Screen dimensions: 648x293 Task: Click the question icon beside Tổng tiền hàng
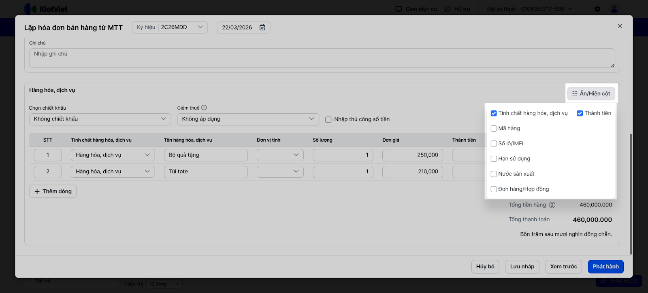coord(552,205)
